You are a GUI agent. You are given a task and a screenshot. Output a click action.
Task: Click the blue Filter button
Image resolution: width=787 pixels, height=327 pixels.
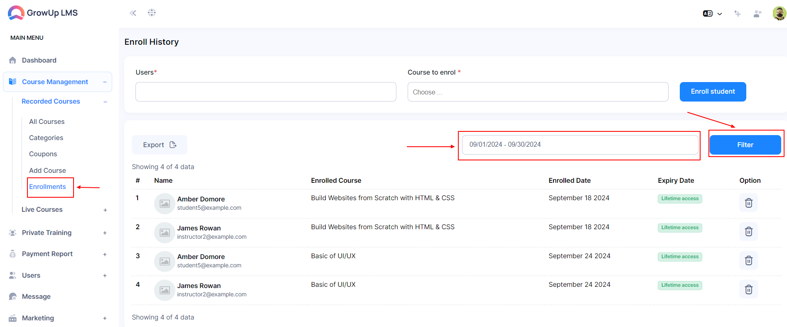pos(745,145)
